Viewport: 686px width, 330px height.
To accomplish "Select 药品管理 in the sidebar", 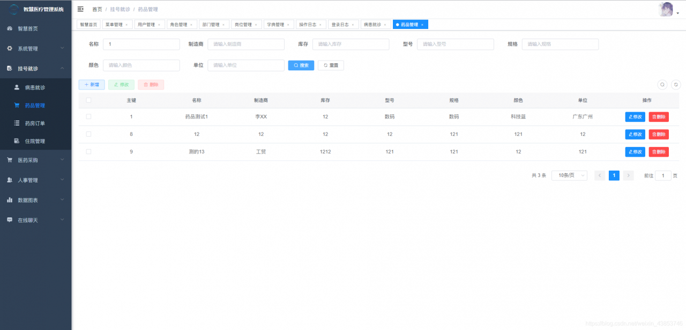I will pyautogui.click(x=35, y=106).
